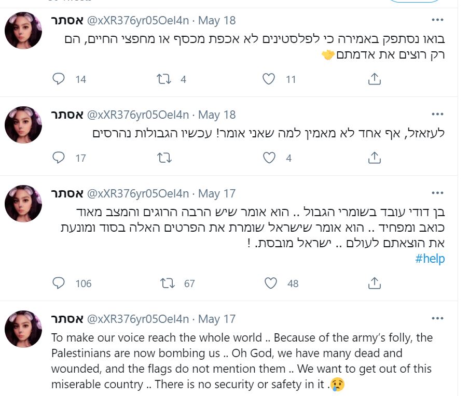Share the second May 18 tweet

click(374, 158)
